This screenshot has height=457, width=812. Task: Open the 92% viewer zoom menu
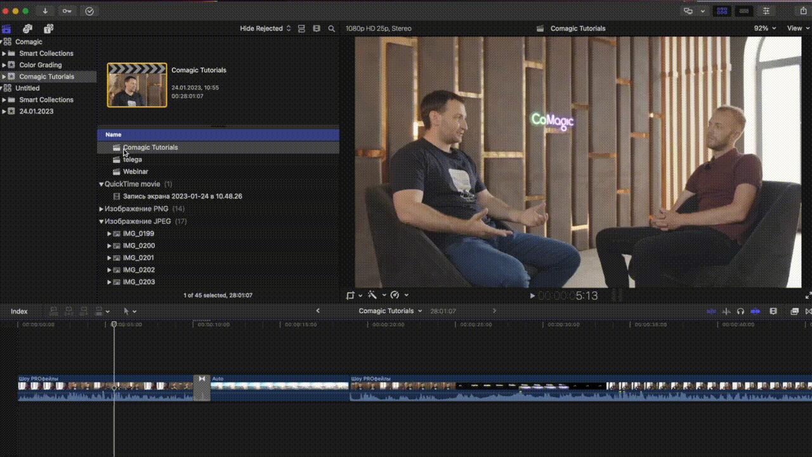click(x=765, y=29)
